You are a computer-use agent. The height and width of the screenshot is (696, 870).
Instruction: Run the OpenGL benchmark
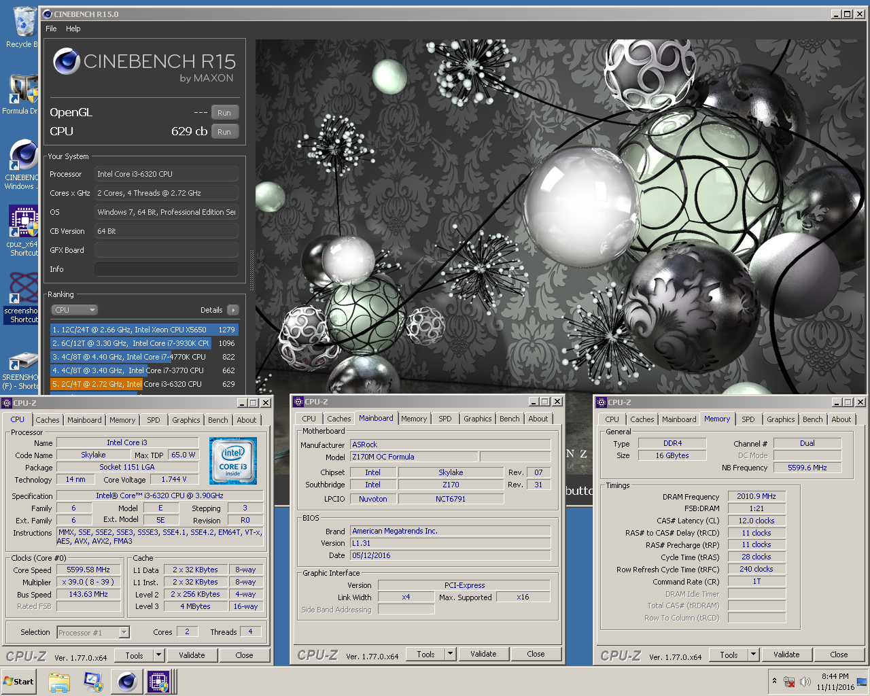pos(224,113)
